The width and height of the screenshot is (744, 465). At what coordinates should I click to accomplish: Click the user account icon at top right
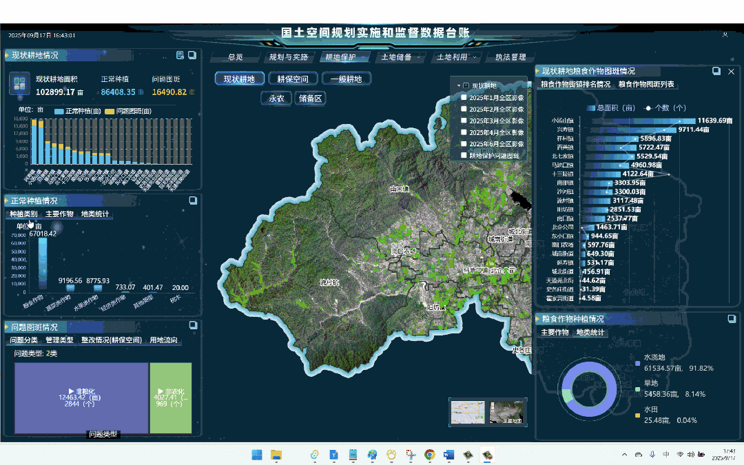click(x=725, y=34)
